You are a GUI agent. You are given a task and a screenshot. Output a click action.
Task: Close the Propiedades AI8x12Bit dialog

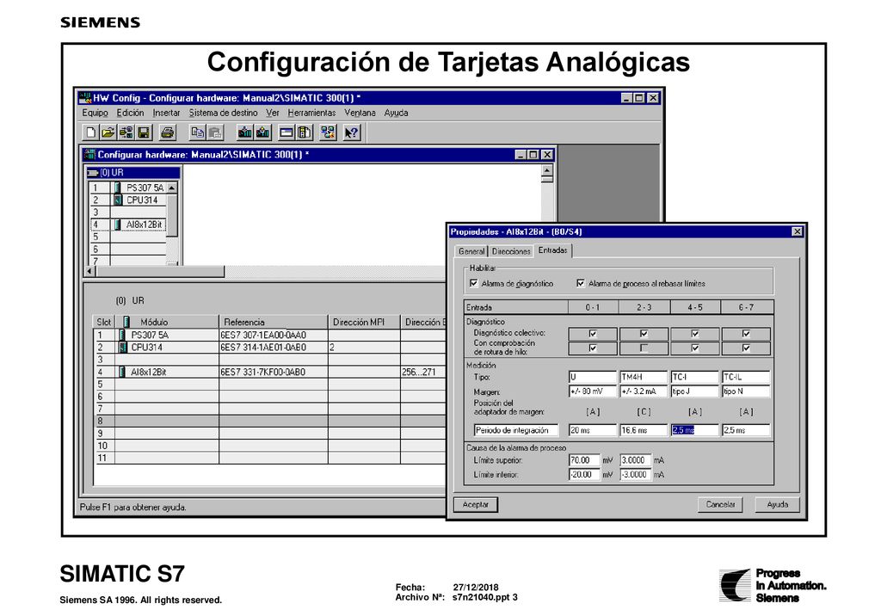click(797, 231)
